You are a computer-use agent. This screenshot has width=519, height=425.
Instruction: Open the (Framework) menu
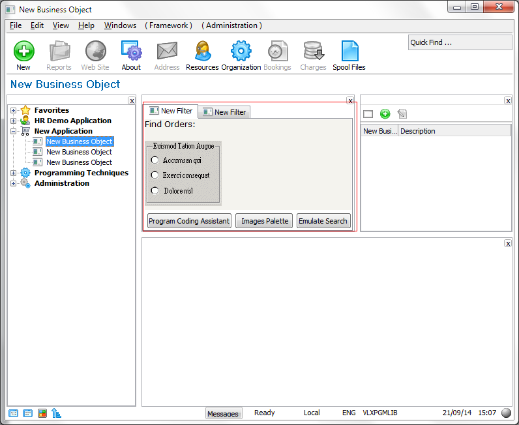tap(168, 25)
